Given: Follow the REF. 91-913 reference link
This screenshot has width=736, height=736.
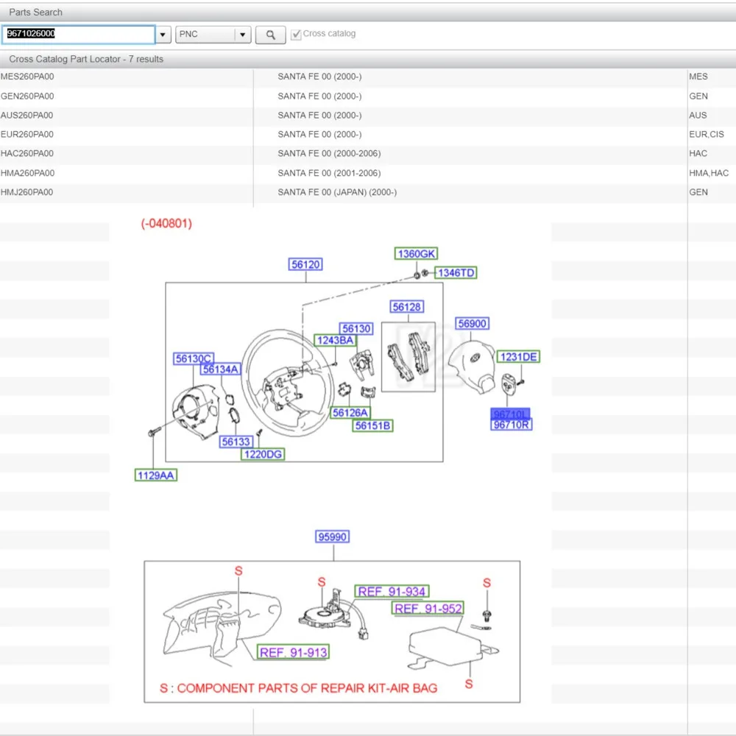Looking at the screenshot, I should [x=293, y=653].
